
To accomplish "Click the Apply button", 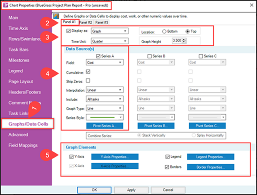I will click(x=131, y=190).
